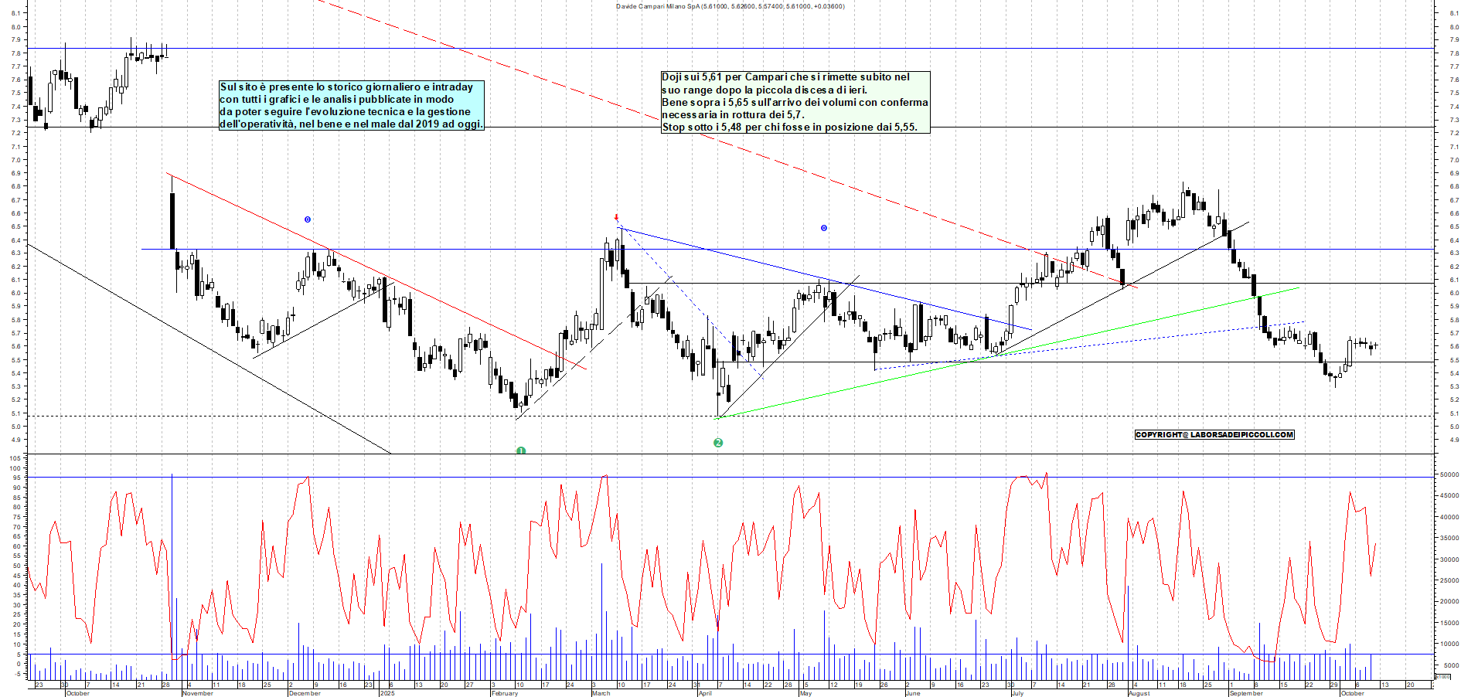Click the blue circle marker above May
1461x697 pixels.
click(x=823, y=228)
